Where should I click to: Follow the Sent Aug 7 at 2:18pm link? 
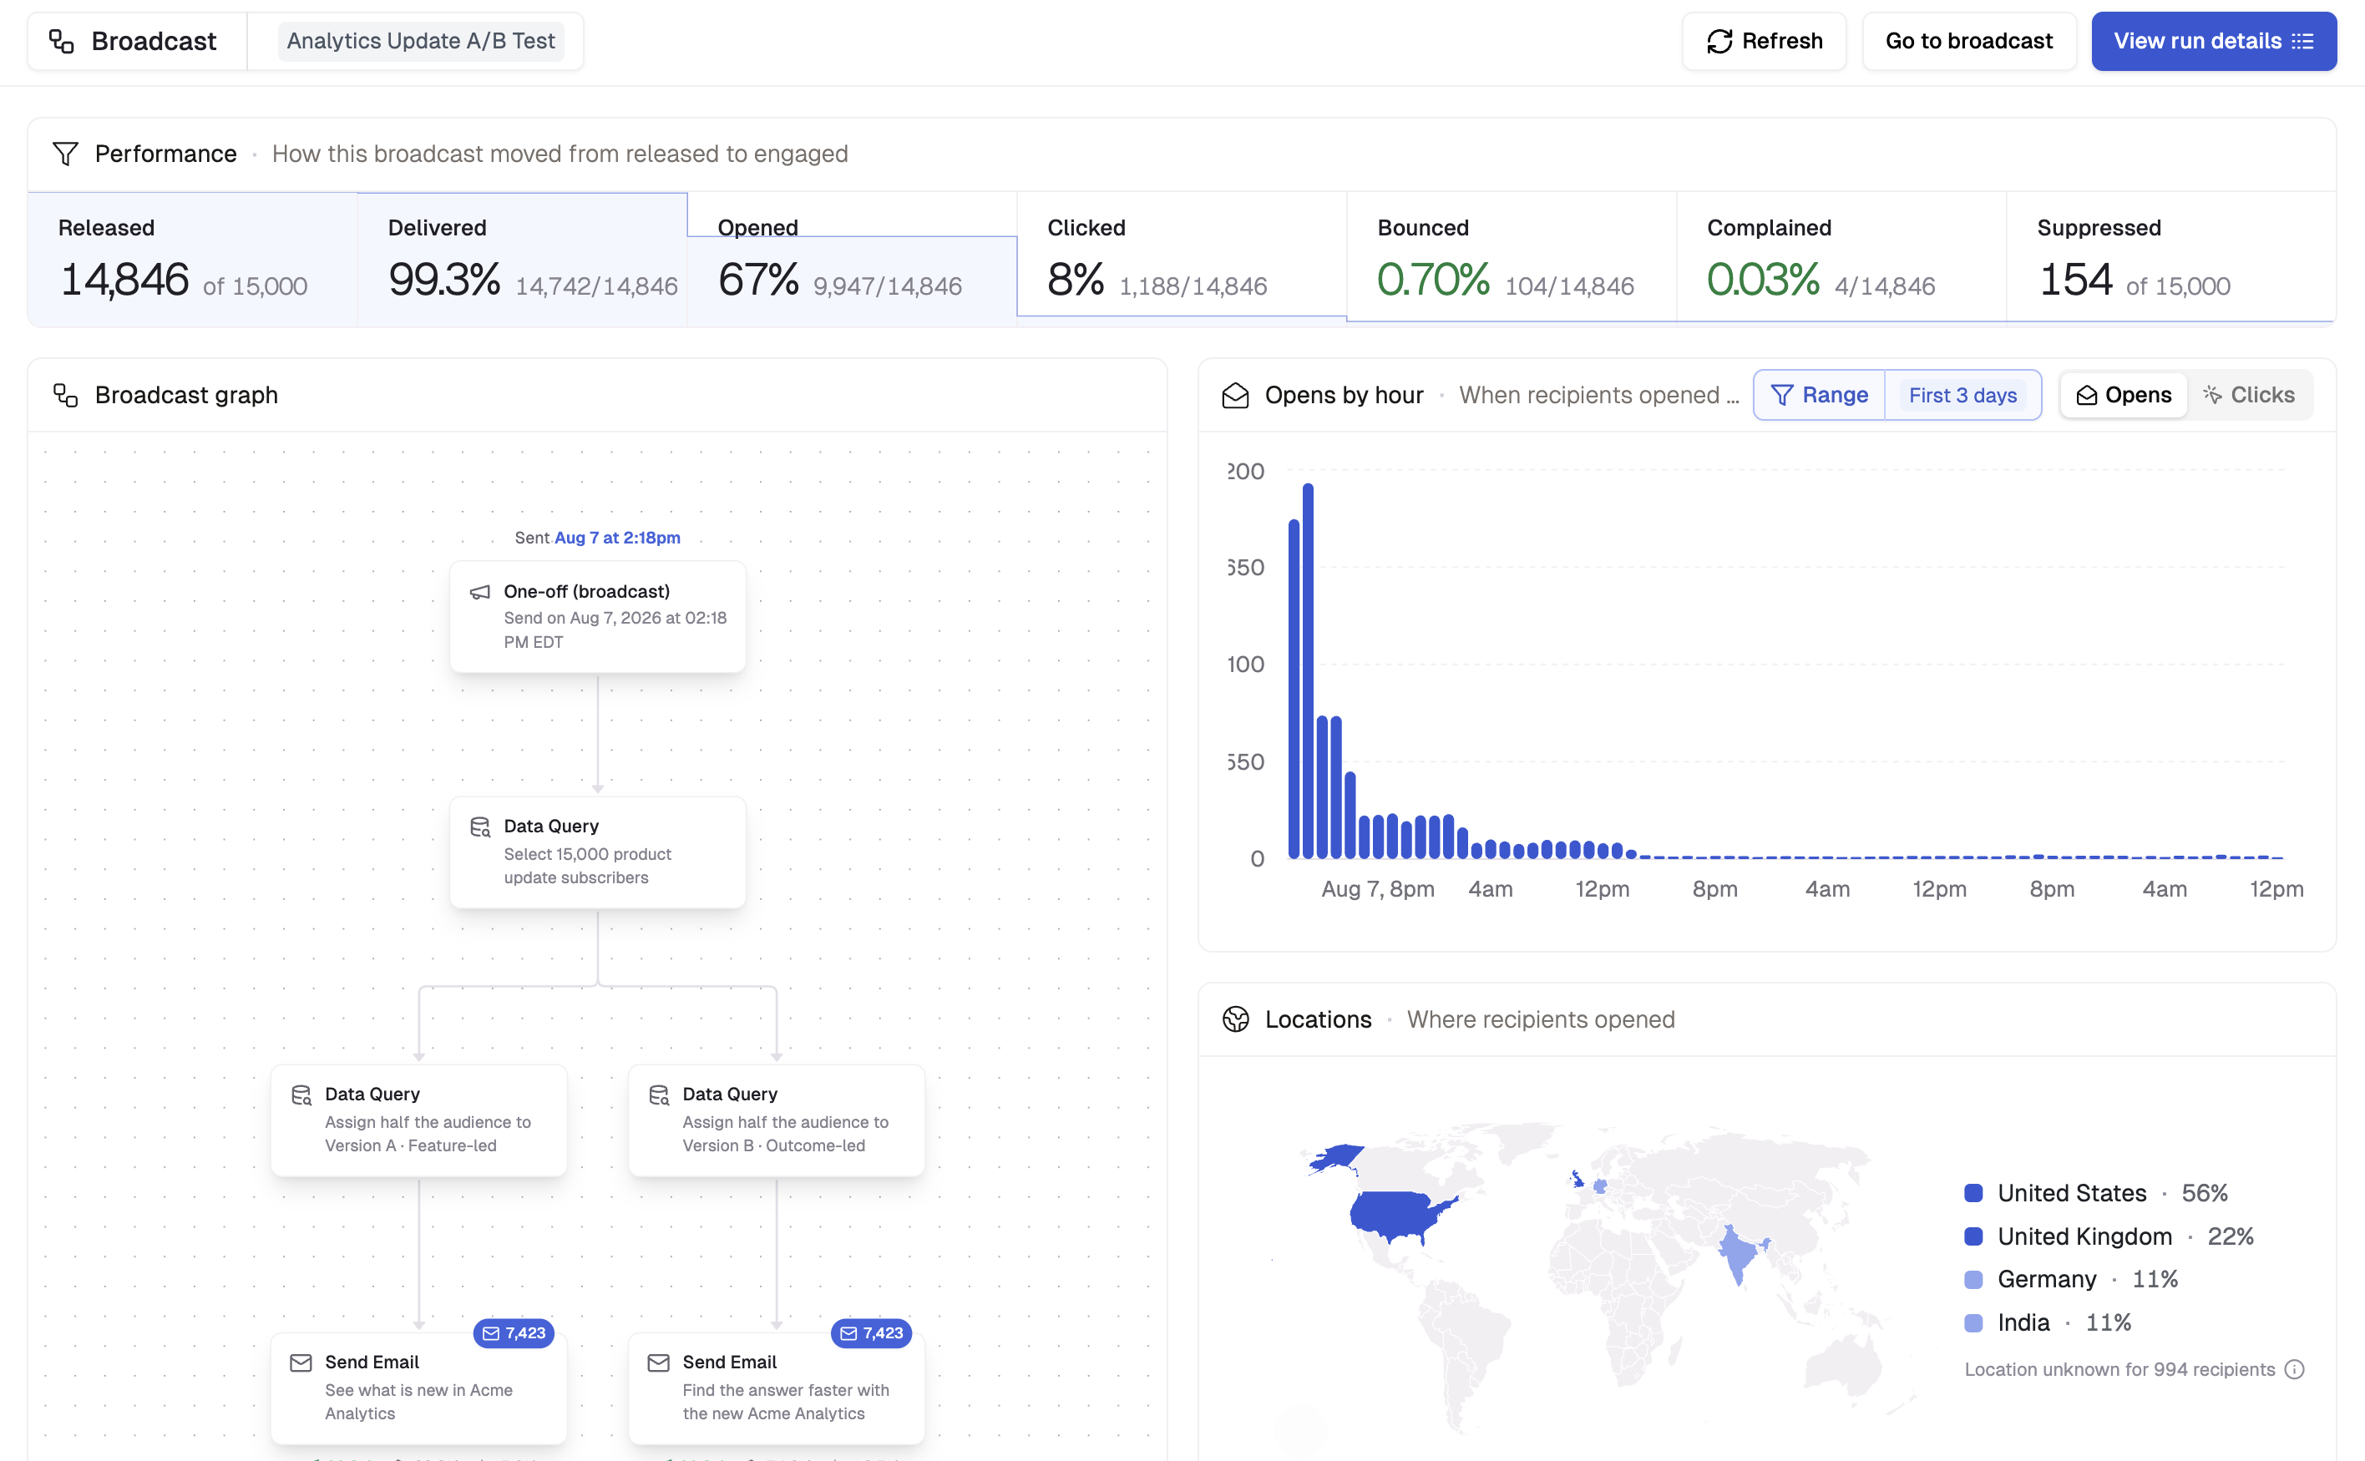click(x=616, y=538)
